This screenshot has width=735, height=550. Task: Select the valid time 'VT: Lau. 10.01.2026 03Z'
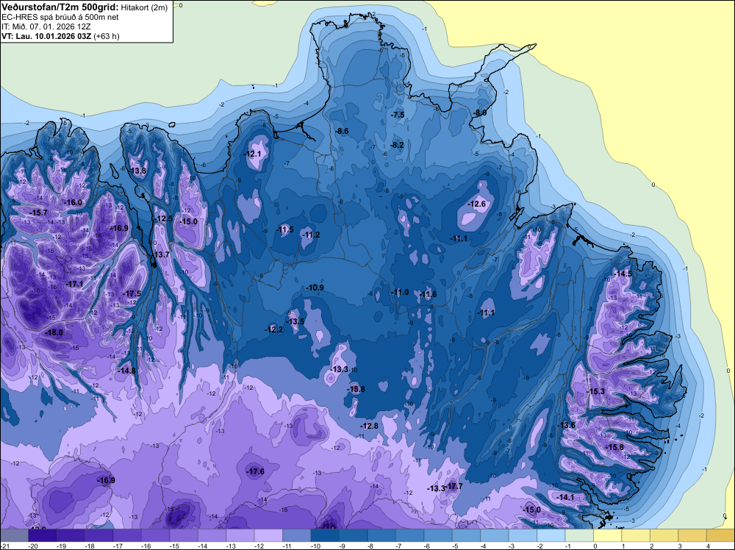(x=46, y=36)
